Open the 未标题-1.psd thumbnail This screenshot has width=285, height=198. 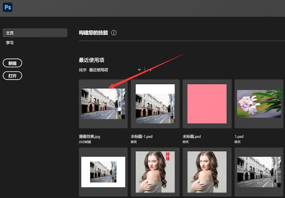[155, 104]
